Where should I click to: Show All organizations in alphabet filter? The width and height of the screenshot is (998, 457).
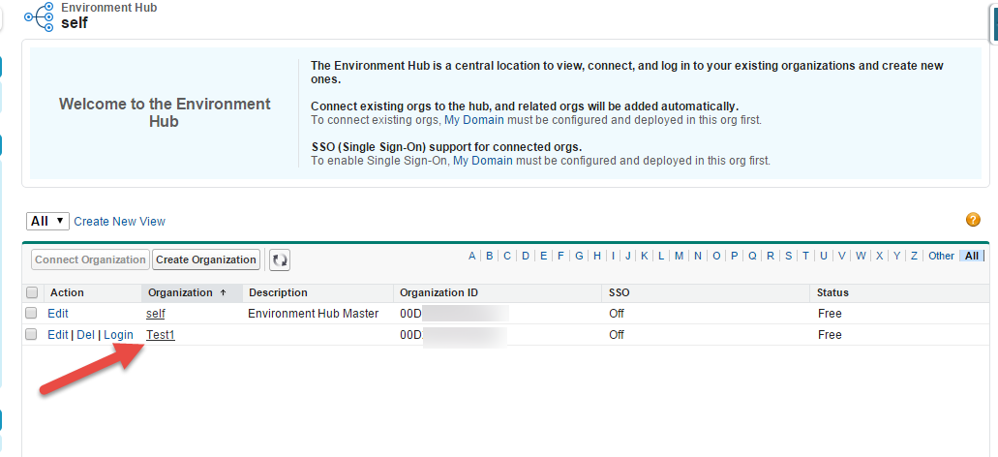pyautogui.click(x=972, y=256)
